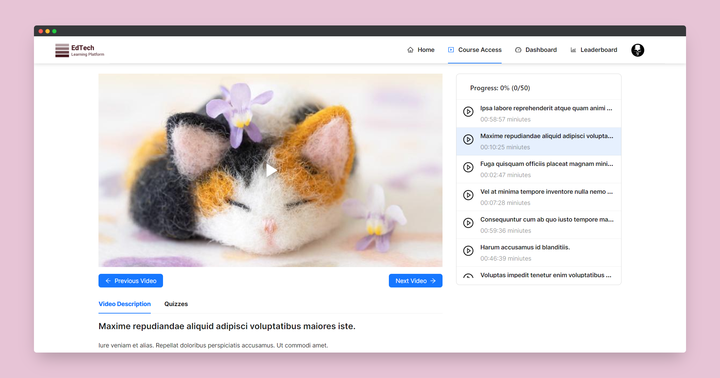Click play icon beside Consequuntur cum video
The height and width of the screenshot is (378, 720).
(468, 223)
